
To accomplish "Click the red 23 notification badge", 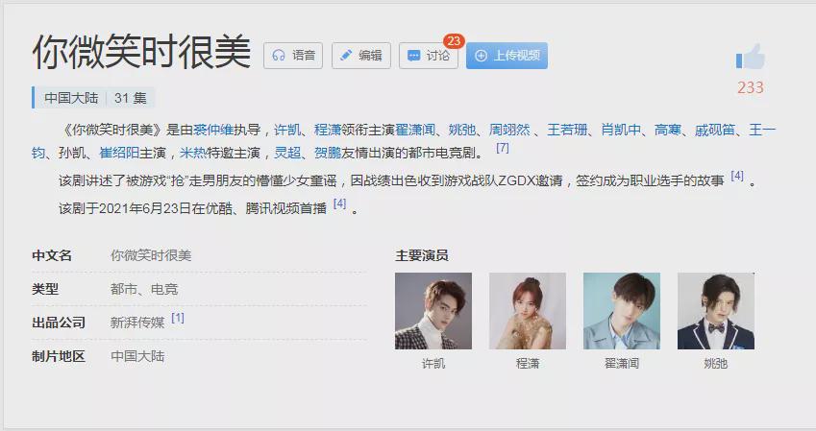I will coord(454,41).
